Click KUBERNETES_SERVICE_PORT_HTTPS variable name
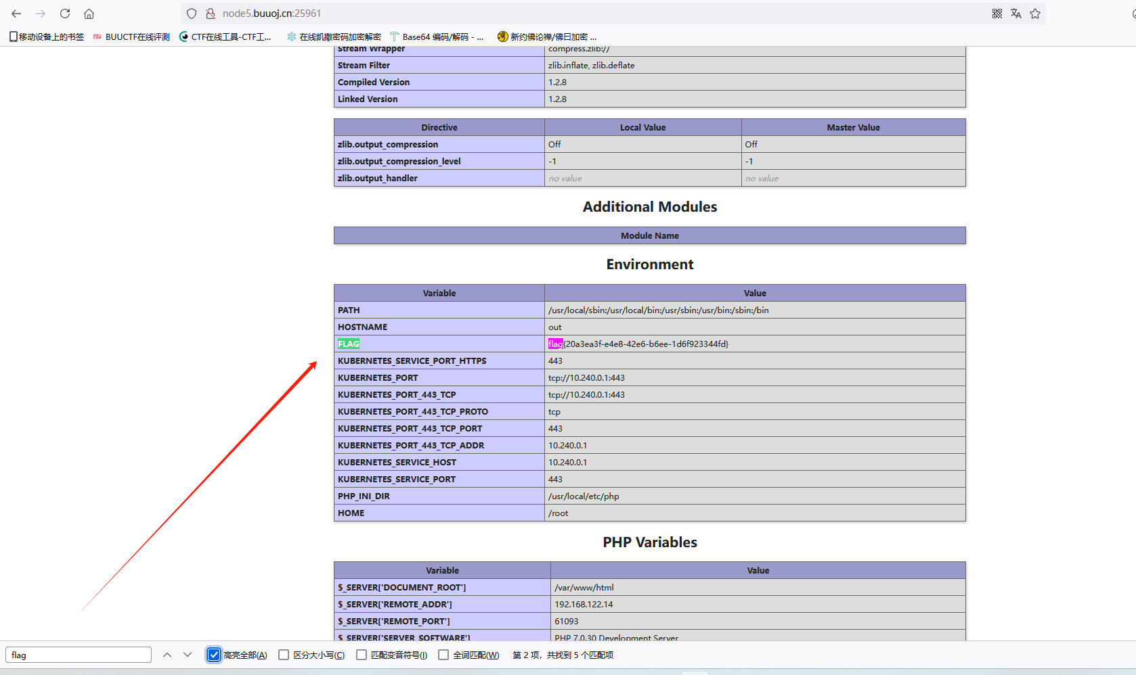Screen dimensions: 1136x675 [x=412, y=360]
